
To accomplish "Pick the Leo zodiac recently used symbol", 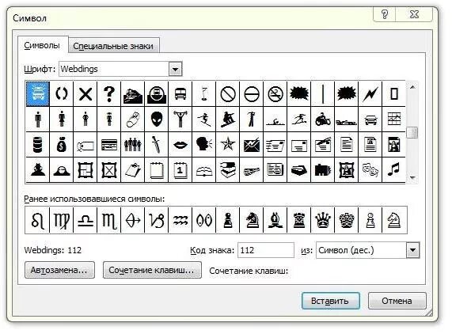I will (37, 220).
